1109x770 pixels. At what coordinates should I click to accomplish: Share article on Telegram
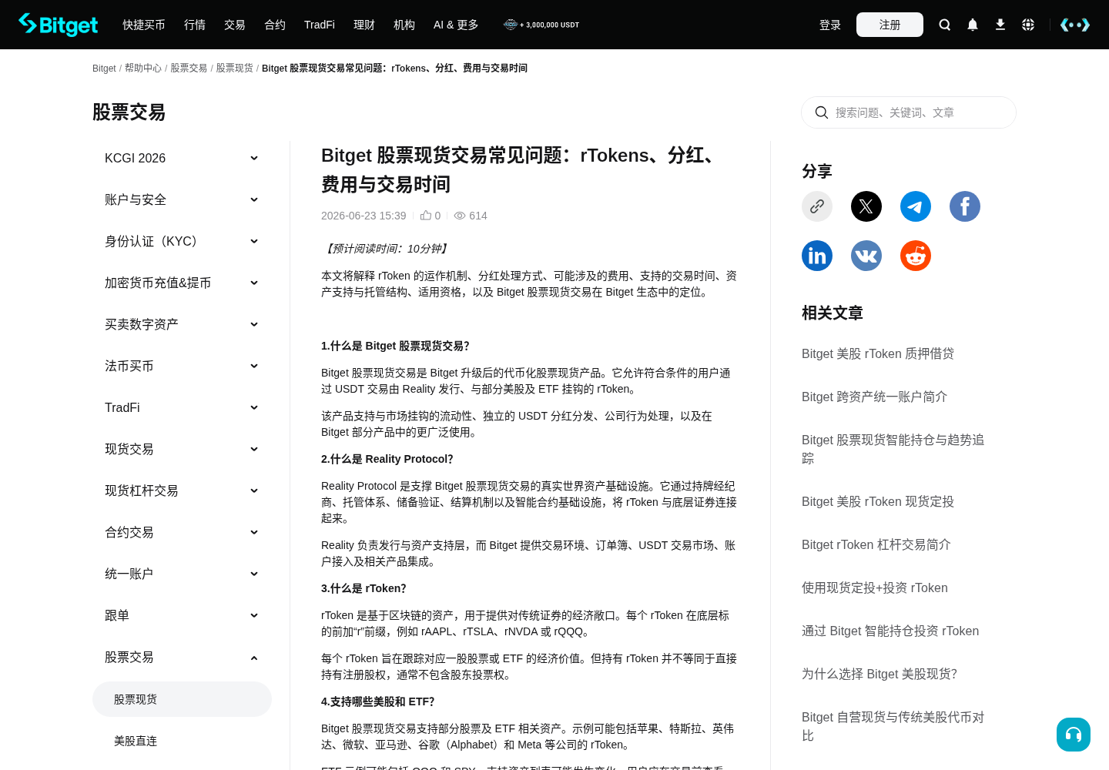[x=916, y=206]
